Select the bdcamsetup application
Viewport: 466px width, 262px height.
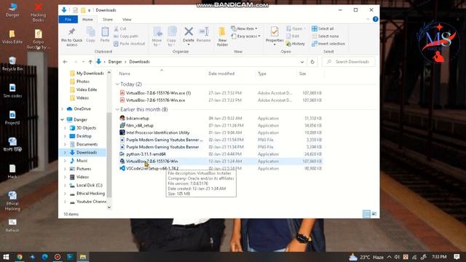click(x=138, y=118)
